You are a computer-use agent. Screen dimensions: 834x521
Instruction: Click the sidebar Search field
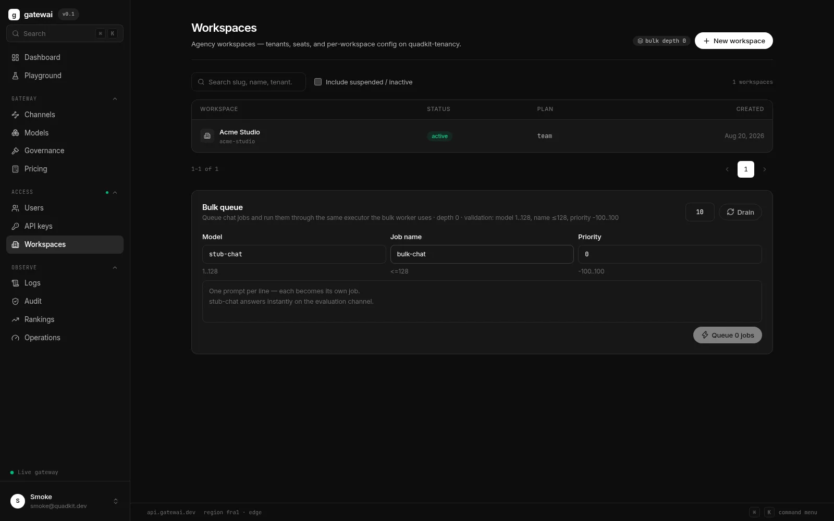click(65, 33)
